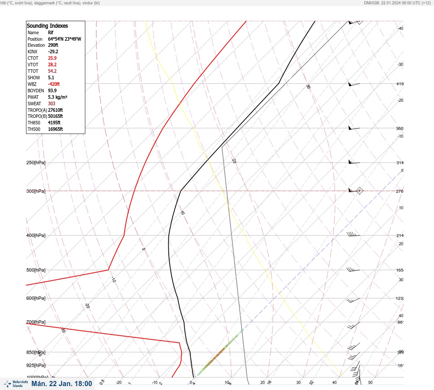The height and width of the screenshot is (390, 434).
Task: Click the wind barb at 500hPa level
Action: (354, 270)
